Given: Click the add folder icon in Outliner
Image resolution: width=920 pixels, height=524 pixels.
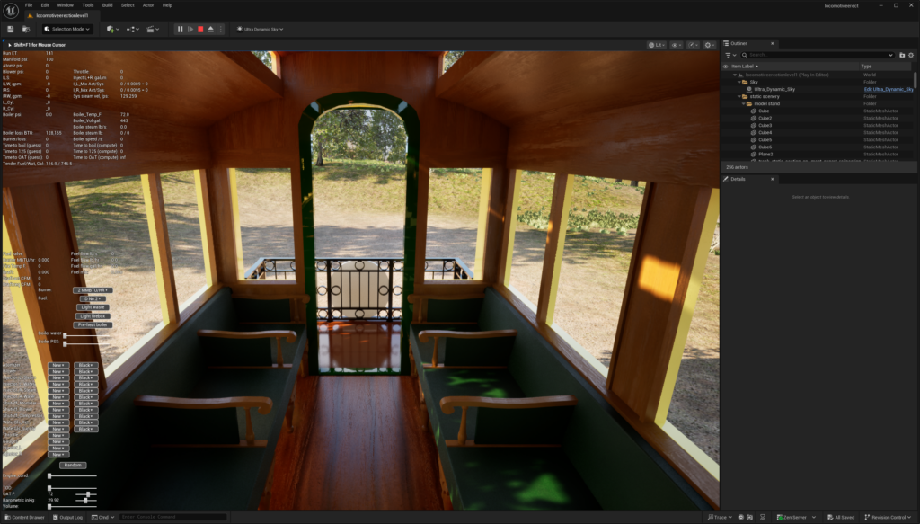Looking at the screenshot, I should [900, 55].
